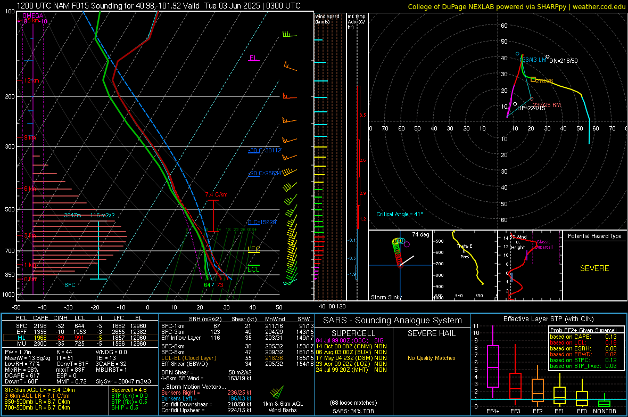The width and height of the screenshot is (628, 417).
Task: Click 'Eff Shear (EBWD)' row label
Action: pyautogui.click(x=185, y=364)
